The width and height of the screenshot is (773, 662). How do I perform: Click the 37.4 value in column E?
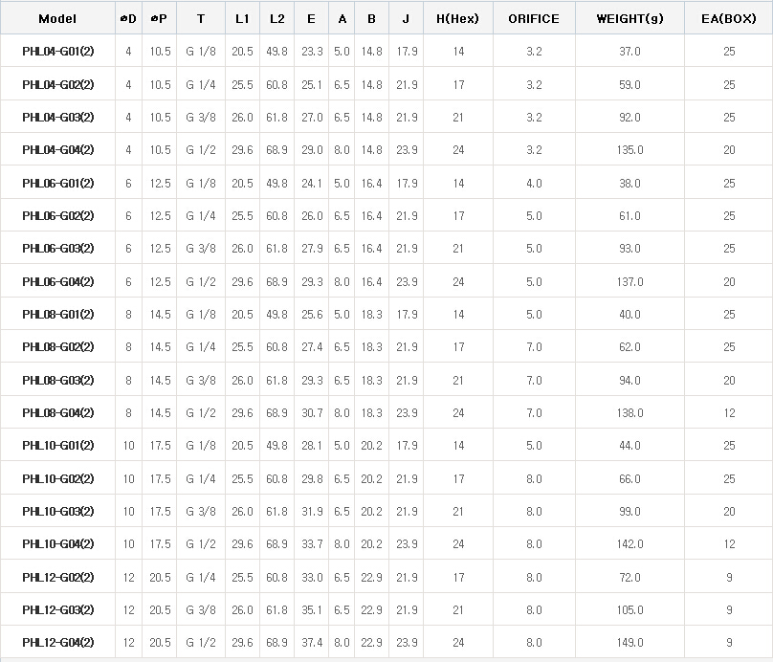click(311, 643)
